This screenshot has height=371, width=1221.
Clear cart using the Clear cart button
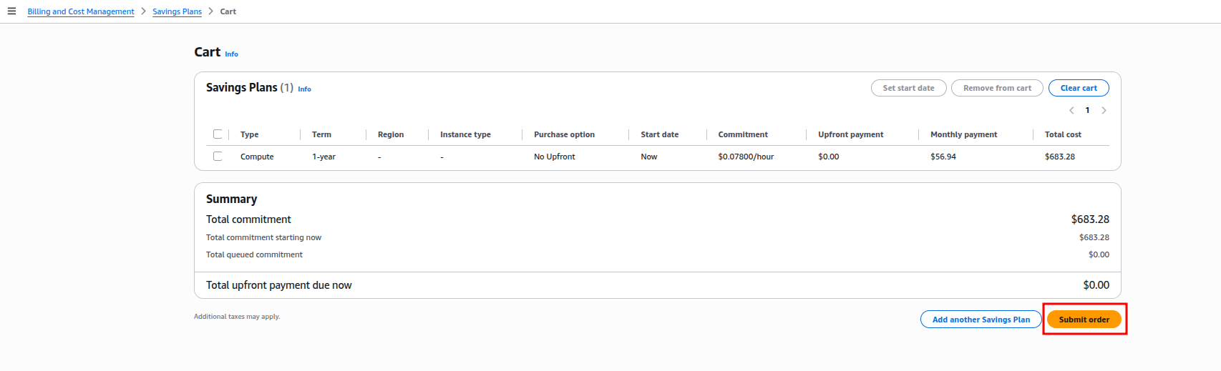click(1079, 88)
